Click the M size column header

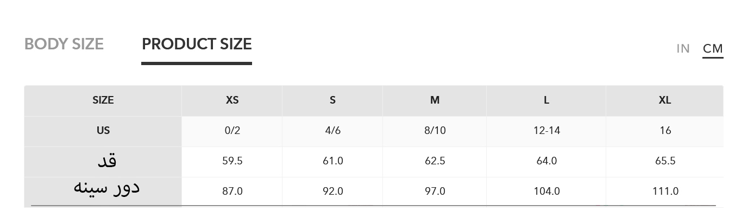[435, 100]
